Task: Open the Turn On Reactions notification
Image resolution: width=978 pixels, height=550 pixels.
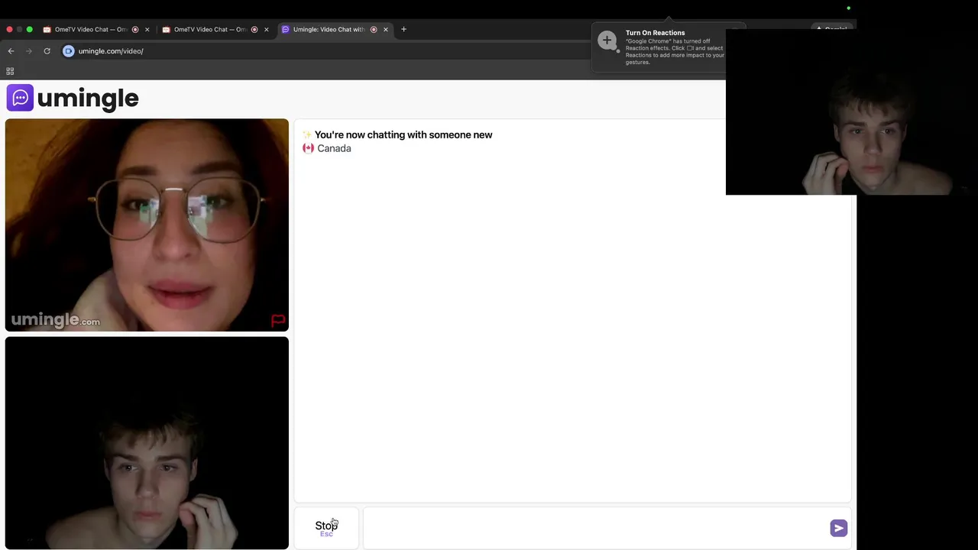Action: tap(659, 47)
